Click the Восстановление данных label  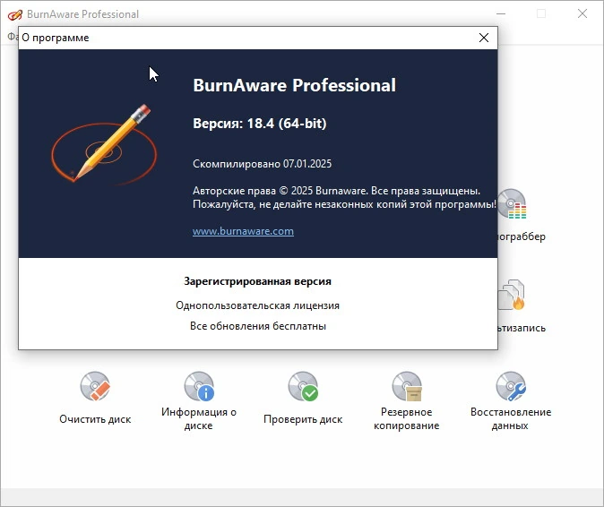(511, 419)
